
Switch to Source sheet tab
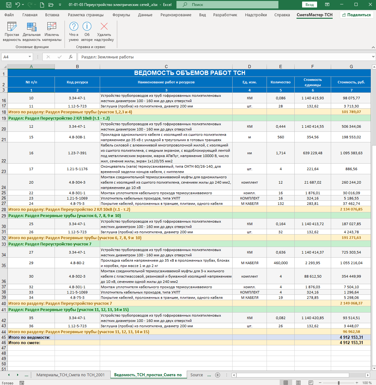click(x=197, y=375)
